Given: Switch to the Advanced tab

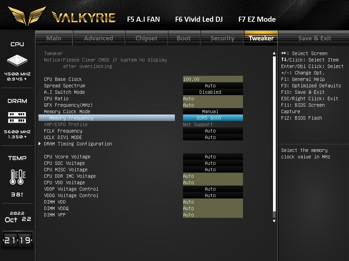Looking at the screenshot, I should (98, 38).
